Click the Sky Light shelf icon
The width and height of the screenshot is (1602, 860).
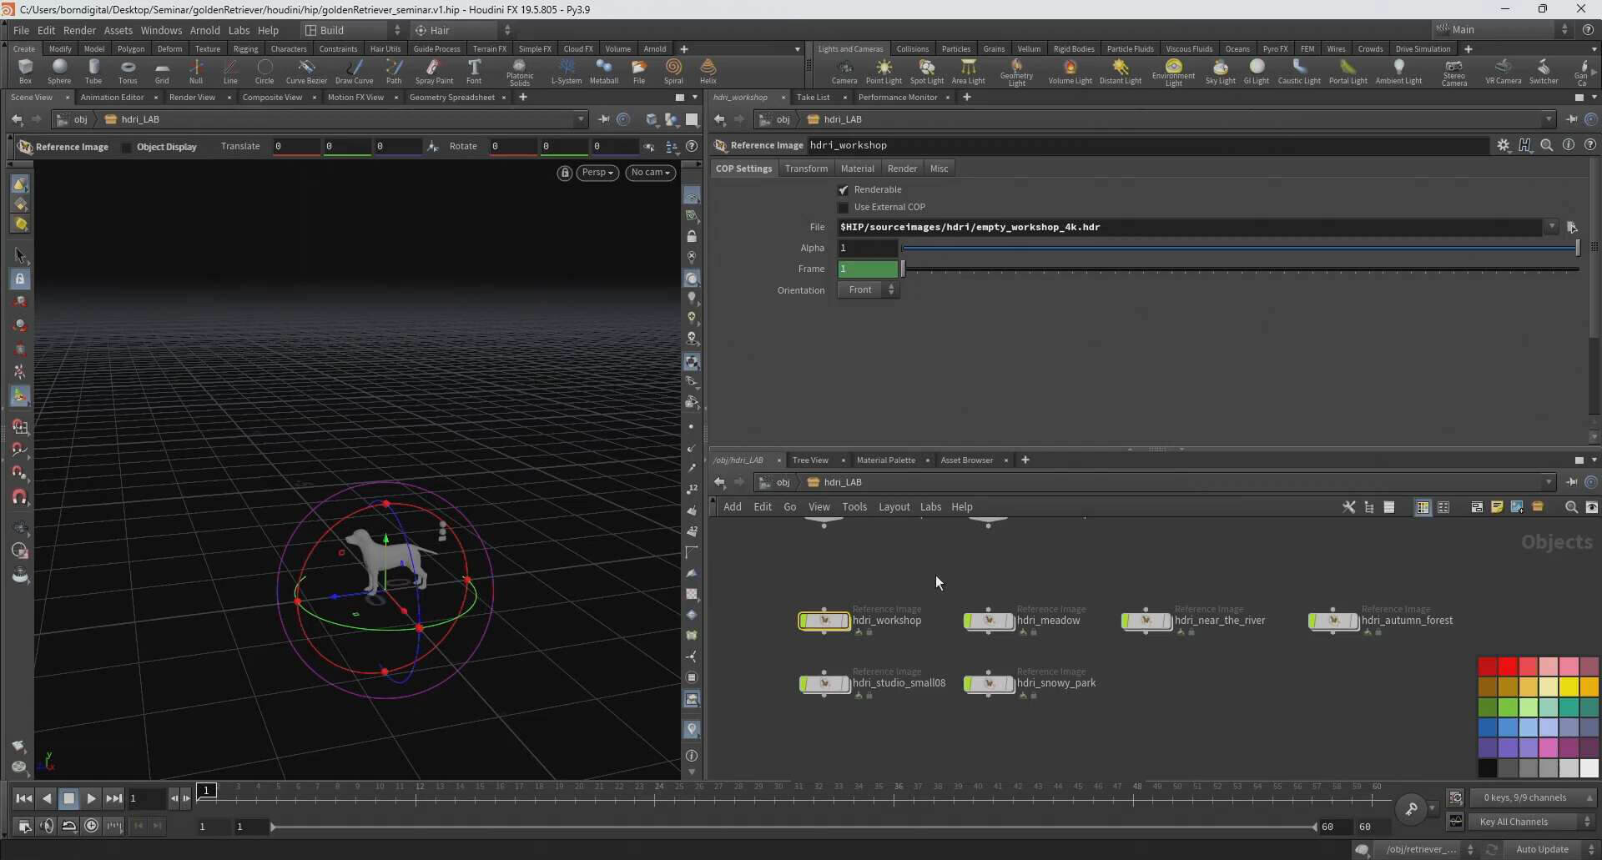[x=1220, y=71]
